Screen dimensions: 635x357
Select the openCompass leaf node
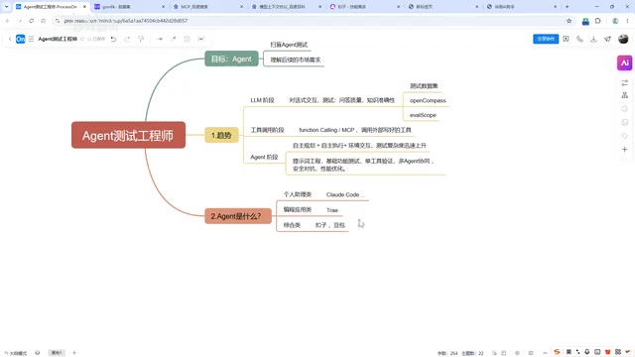[x=428, y=100]
